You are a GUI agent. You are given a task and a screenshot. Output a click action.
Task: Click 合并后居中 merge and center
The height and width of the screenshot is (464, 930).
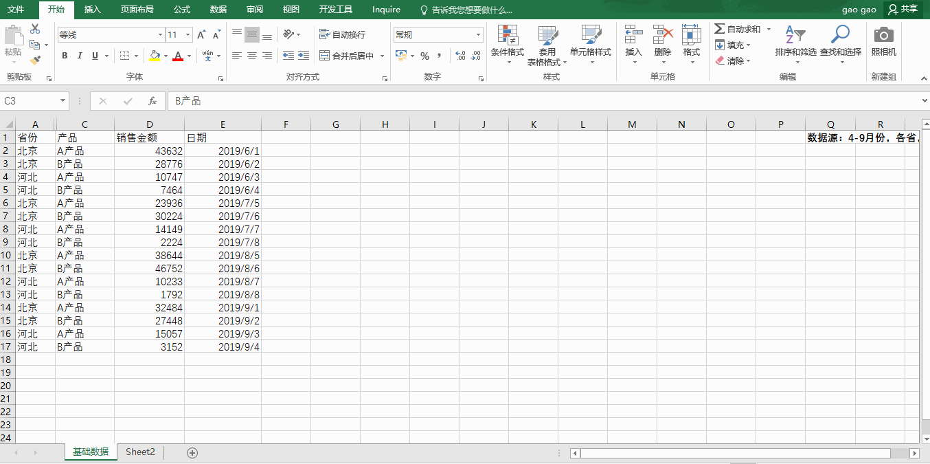pos(346,56)
